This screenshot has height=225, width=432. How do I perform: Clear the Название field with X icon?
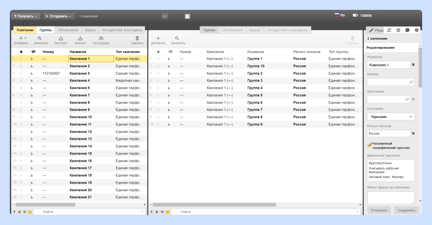[x=413, y=65]
